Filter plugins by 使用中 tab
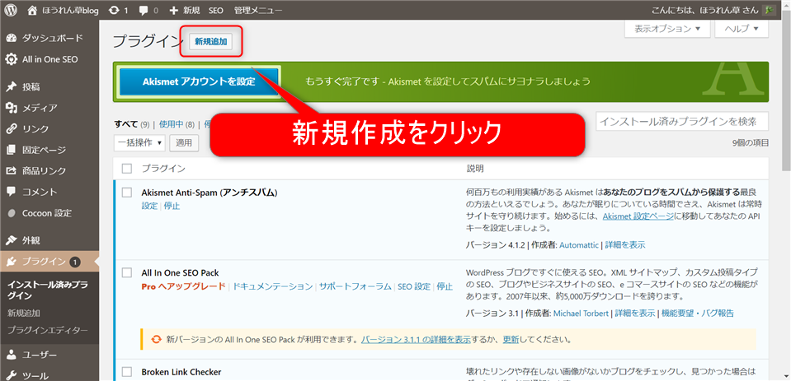Image resolution: width=791 pixels, height=381 pixels. pyautogui.click(x=171, y=124)
